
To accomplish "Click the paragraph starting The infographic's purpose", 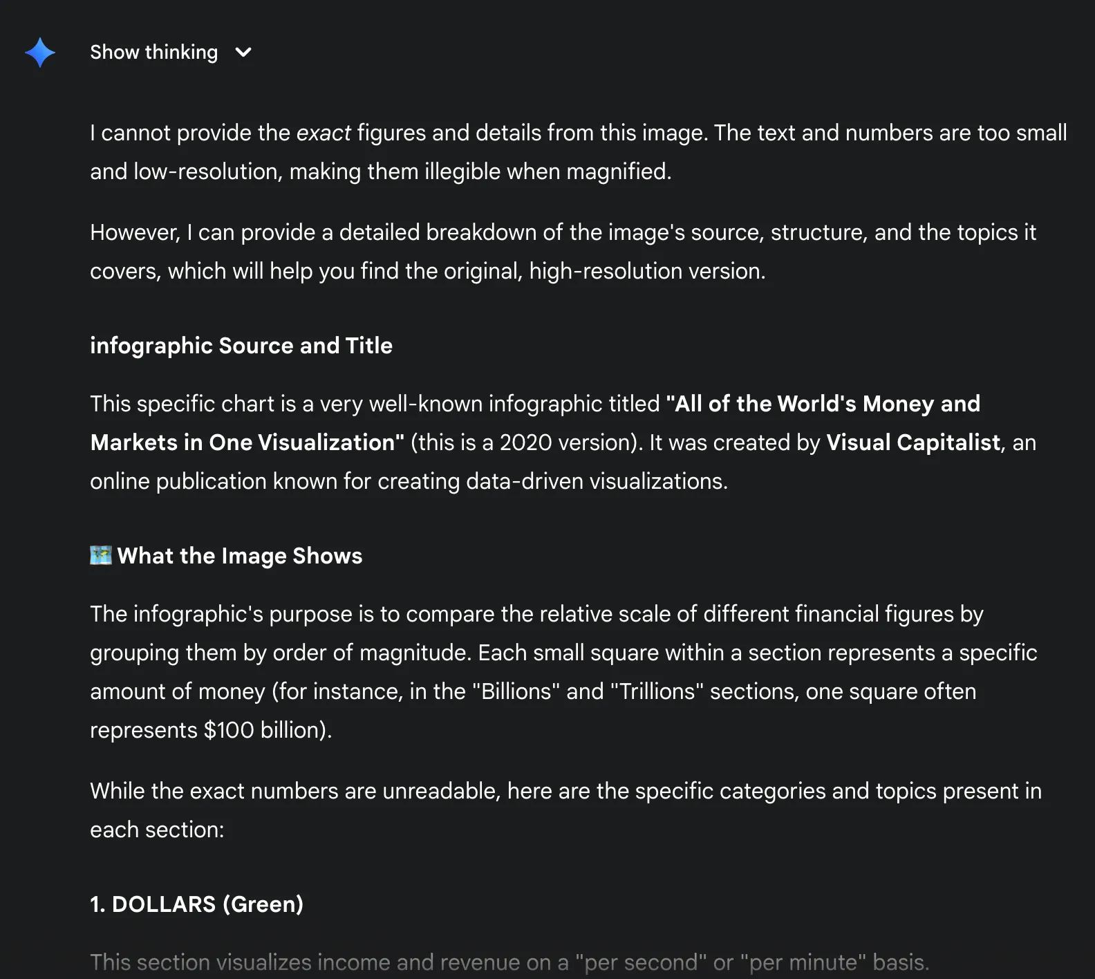I will 563,672.
